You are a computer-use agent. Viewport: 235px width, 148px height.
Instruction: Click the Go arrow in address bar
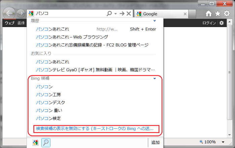[x=122, y=14]
